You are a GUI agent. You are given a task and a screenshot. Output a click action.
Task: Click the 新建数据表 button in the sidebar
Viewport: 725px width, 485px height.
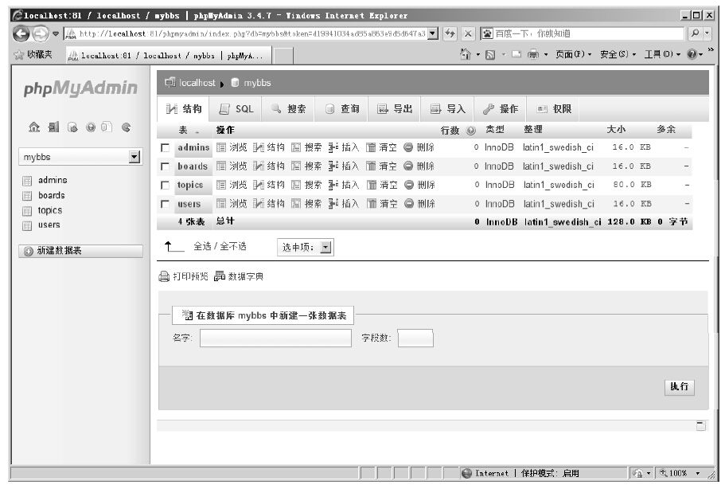coord(80,251)
